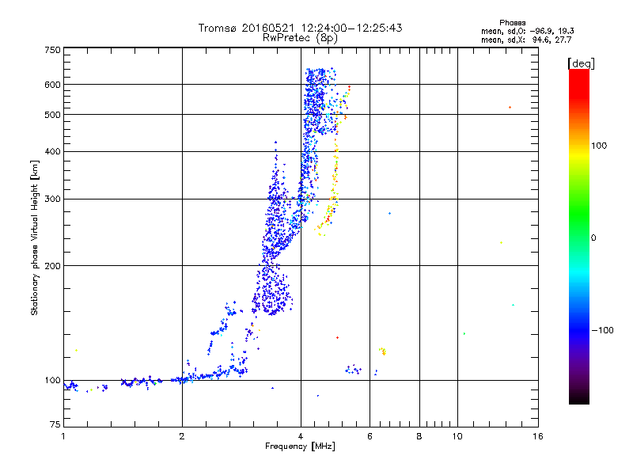
Task: Click the 'RwPretec (8p)' subtitle
Action: pyautogui.click(x=300, y=38)
